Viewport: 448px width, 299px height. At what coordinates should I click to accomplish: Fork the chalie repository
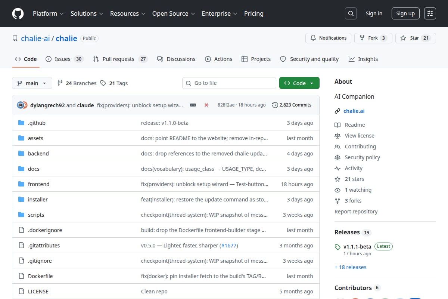[373, 38]
